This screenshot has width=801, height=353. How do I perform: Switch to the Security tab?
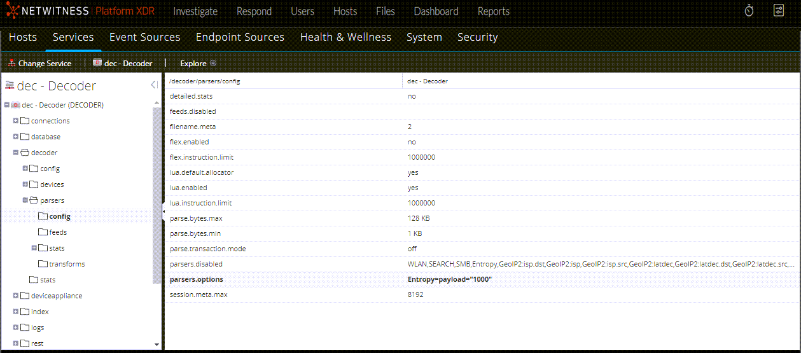pos(477,38)
